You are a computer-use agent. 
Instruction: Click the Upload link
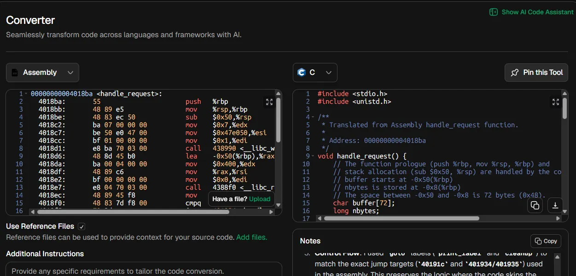point(260,199)
